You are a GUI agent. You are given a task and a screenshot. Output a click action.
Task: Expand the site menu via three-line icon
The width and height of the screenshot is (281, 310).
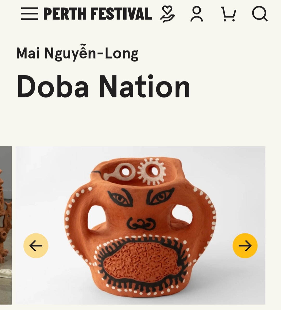(30, 14)
